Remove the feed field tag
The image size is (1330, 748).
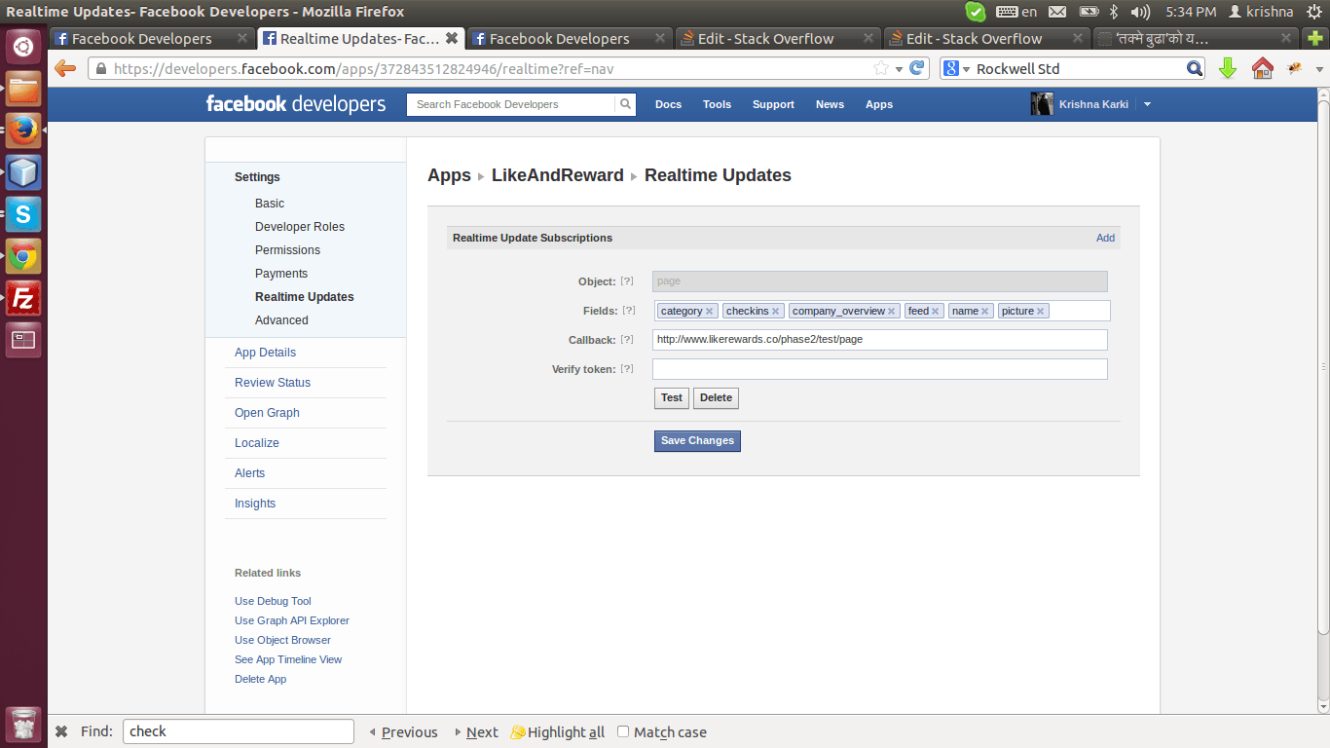936,312
